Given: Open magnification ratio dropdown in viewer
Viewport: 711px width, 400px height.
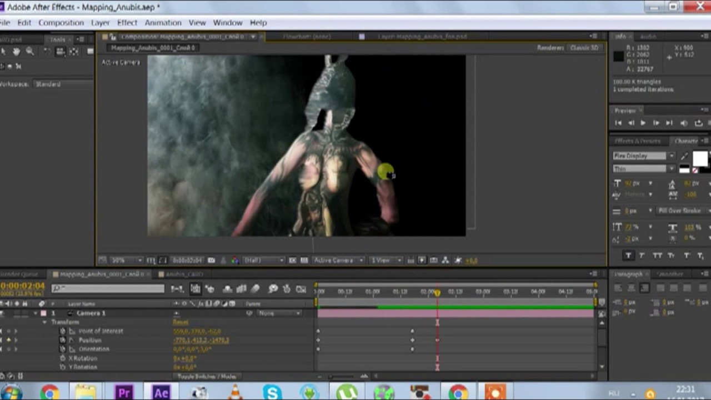Looking at the screenshot, I should pyautogui.click(x=126, y=260).
